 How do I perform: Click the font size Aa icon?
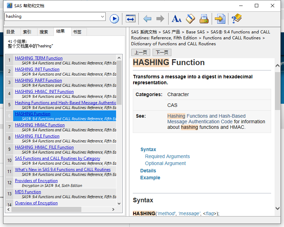click(177, 19)
